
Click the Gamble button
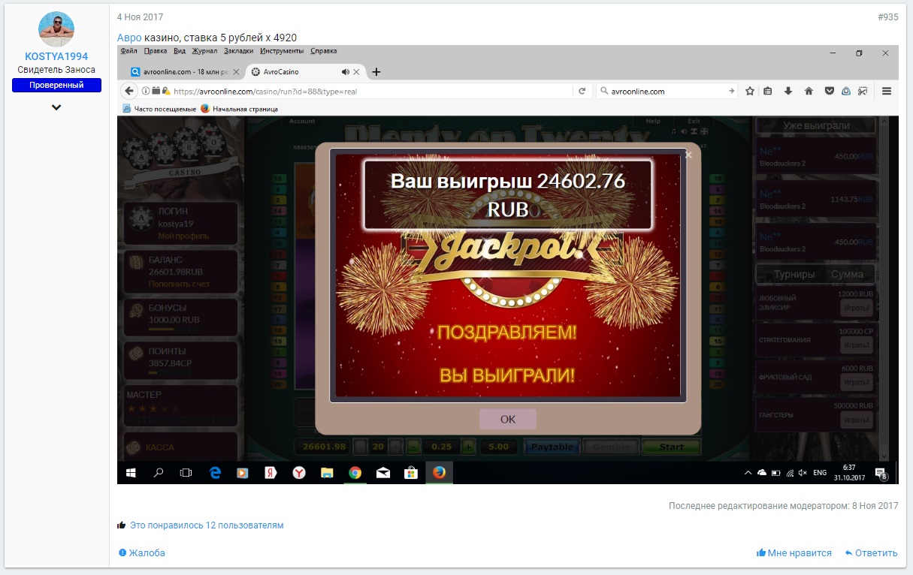[x=612, y=447]
